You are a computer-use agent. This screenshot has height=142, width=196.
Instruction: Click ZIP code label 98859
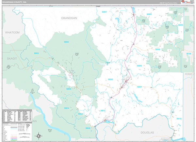[181, 25]
